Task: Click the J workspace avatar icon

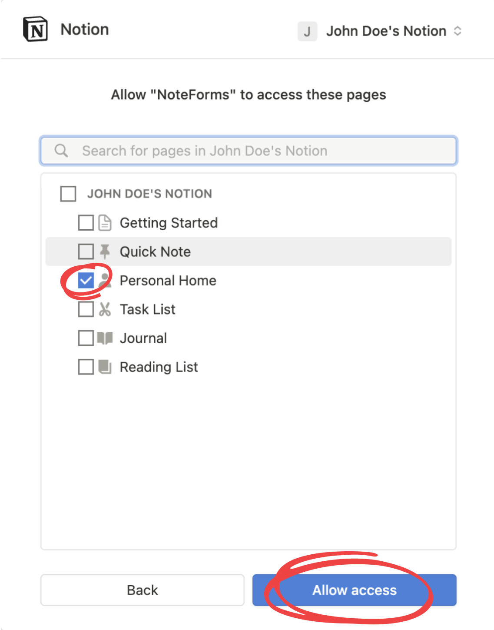Action: click(x=307, y=31)
